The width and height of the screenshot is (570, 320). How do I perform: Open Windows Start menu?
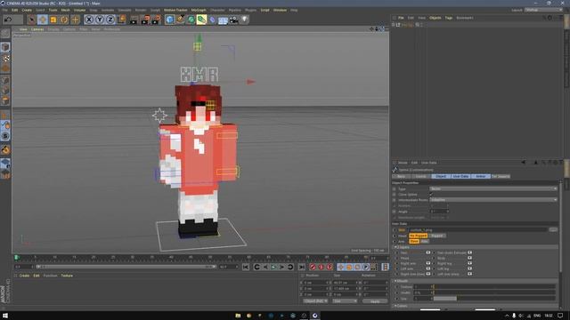pyautogui.click(x=5, y=316)
